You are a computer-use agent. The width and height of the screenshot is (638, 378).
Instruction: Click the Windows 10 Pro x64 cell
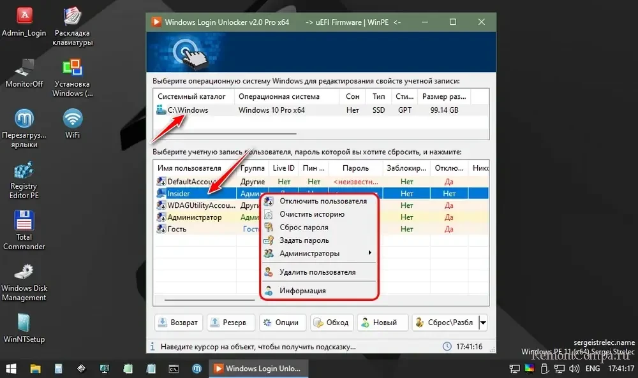tap(272, 110)
